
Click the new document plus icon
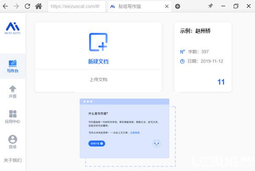99,42
